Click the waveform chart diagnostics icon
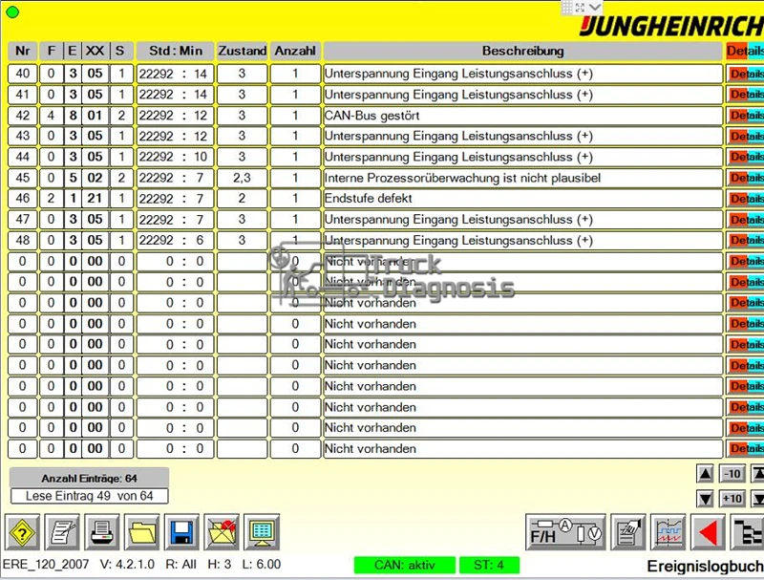This screenshot has width=764, height=580. click(668, 532)
